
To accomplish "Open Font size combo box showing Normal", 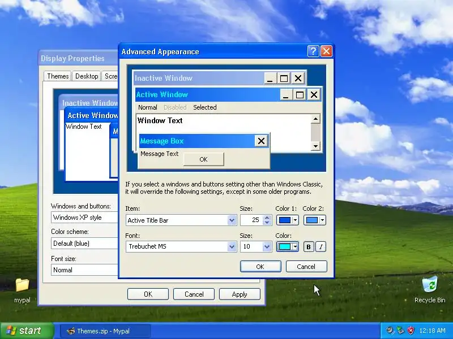I will pyautogui.click(x=84, y=270).
